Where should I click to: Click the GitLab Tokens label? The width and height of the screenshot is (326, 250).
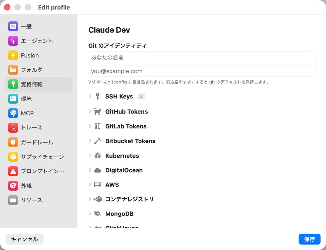[126, 126]
